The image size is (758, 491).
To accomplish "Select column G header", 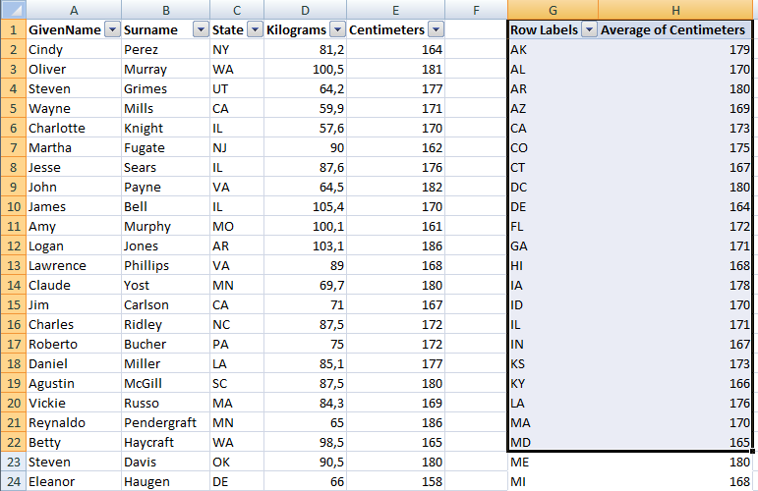I will click(x=554, y=10).
